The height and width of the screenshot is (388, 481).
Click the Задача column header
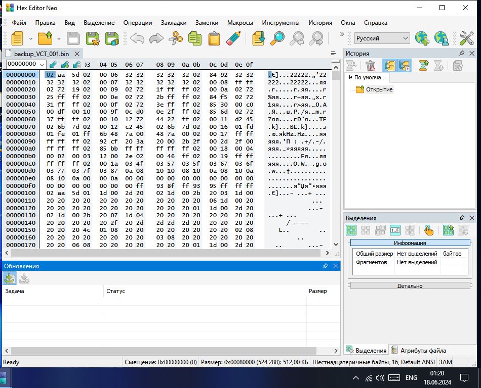click(x=53, y=291)
